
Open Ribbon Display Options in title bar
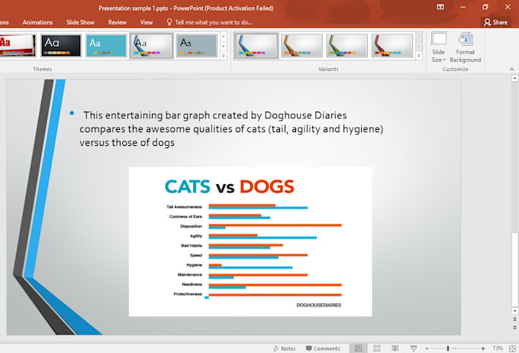pos(440,7)
